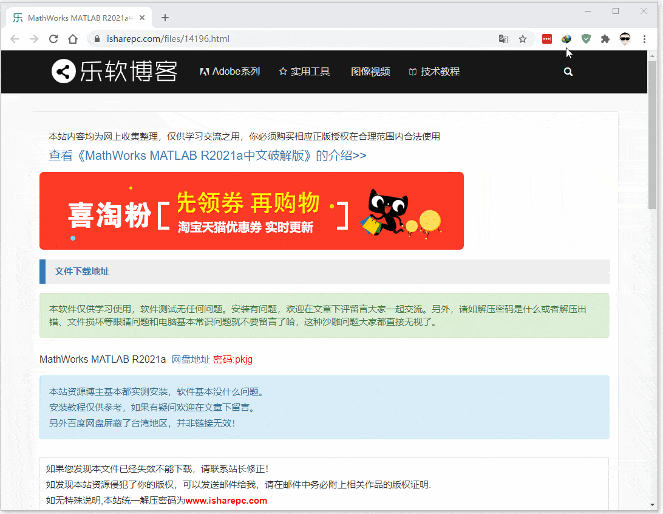Click the line 本站资源博主基本都实测安装

click(x=157, y=392)
